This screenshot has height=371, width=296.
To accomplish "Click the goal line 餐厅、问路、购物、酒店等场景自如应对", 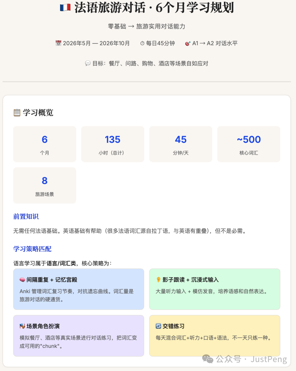I will pos(158,63).
